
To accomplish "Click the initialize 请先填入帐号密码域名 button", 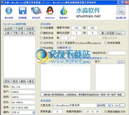I will click(83, 95).
